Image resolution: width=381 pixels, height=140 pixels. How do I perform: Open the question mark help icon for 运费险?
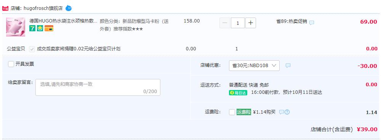pyautogui.click(x=287, y=112)
